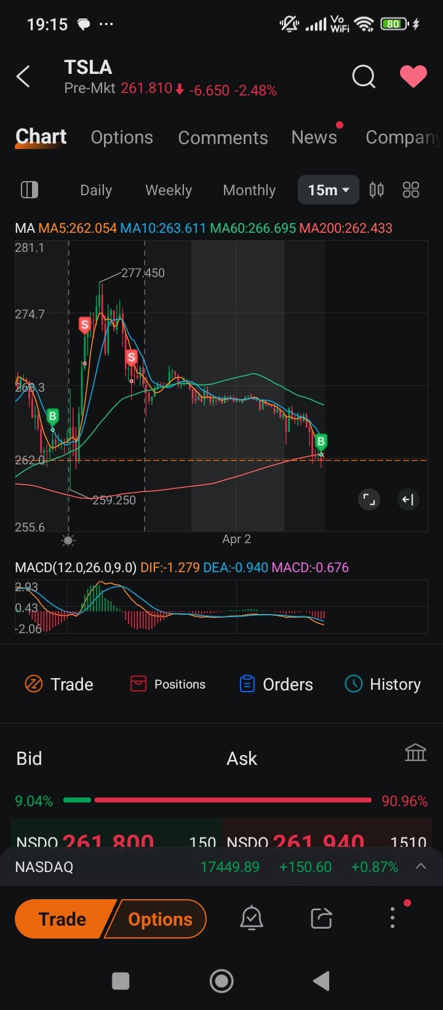
Task: Tap Android home circle button
Action: click(x=221, y=981)
